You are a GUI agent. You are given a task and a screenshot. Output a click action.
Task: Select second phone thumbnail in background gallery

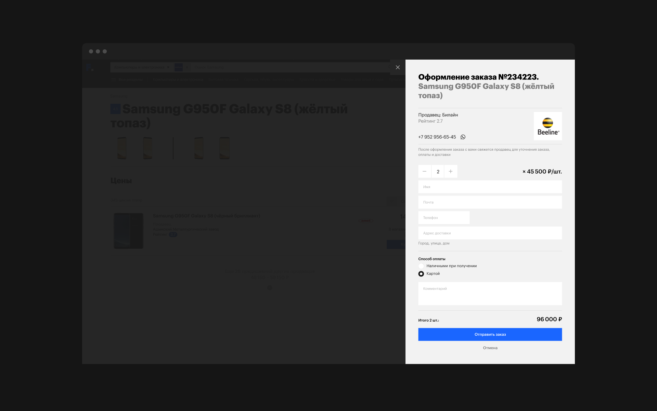[147, 148]
